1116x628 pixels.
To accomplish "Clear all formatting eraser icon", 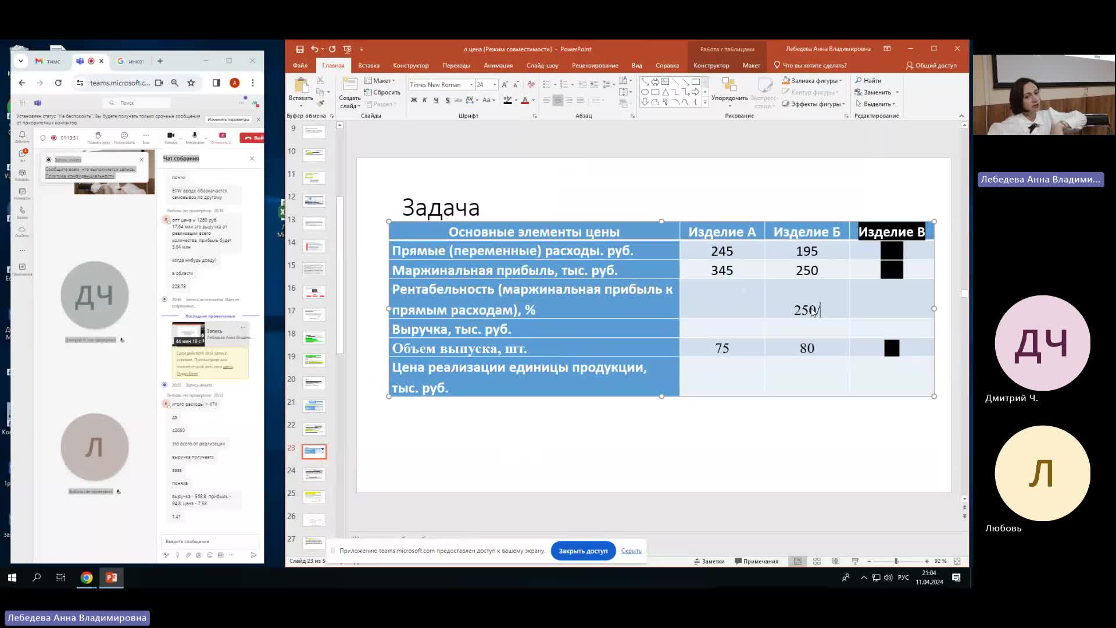I will 531,85.
